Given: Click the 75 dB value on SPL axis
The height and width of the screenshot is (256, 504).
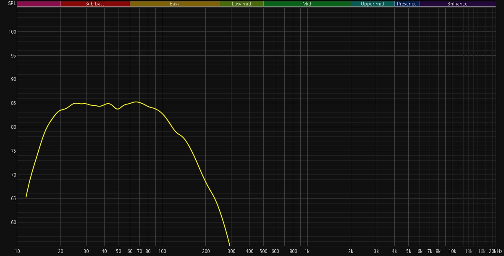Looking at the screenshot, I should (13, 151).
